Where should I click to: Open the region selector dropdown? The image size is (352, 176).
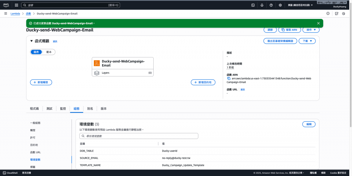(x=300, y=5)
